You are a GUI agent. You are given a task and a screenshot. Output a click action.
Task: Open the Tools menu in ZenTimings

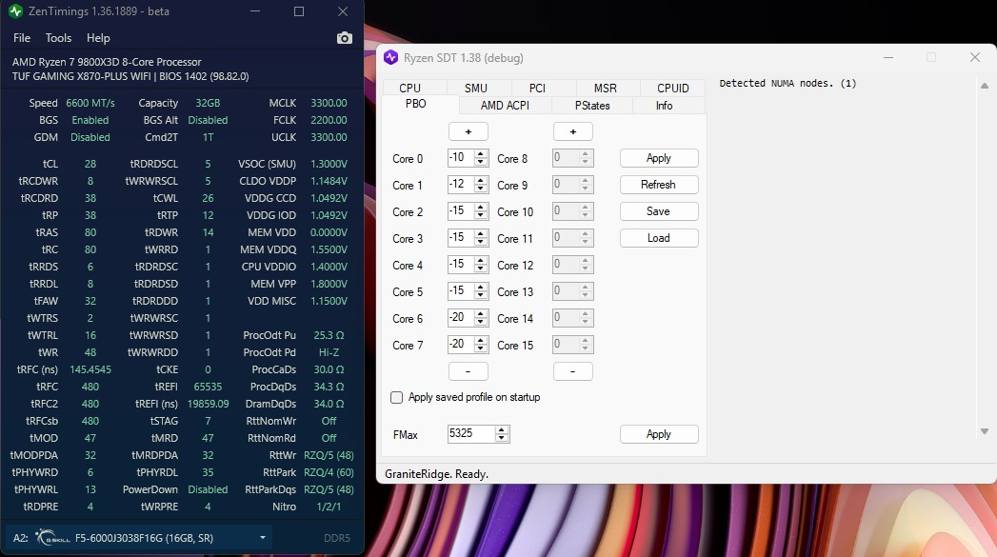coord(58,38)
